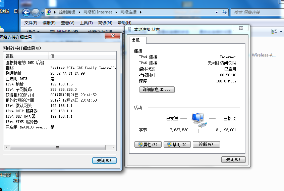Select value 192.168.1.5
The image size is (284, 191).
tap(62, 84)
